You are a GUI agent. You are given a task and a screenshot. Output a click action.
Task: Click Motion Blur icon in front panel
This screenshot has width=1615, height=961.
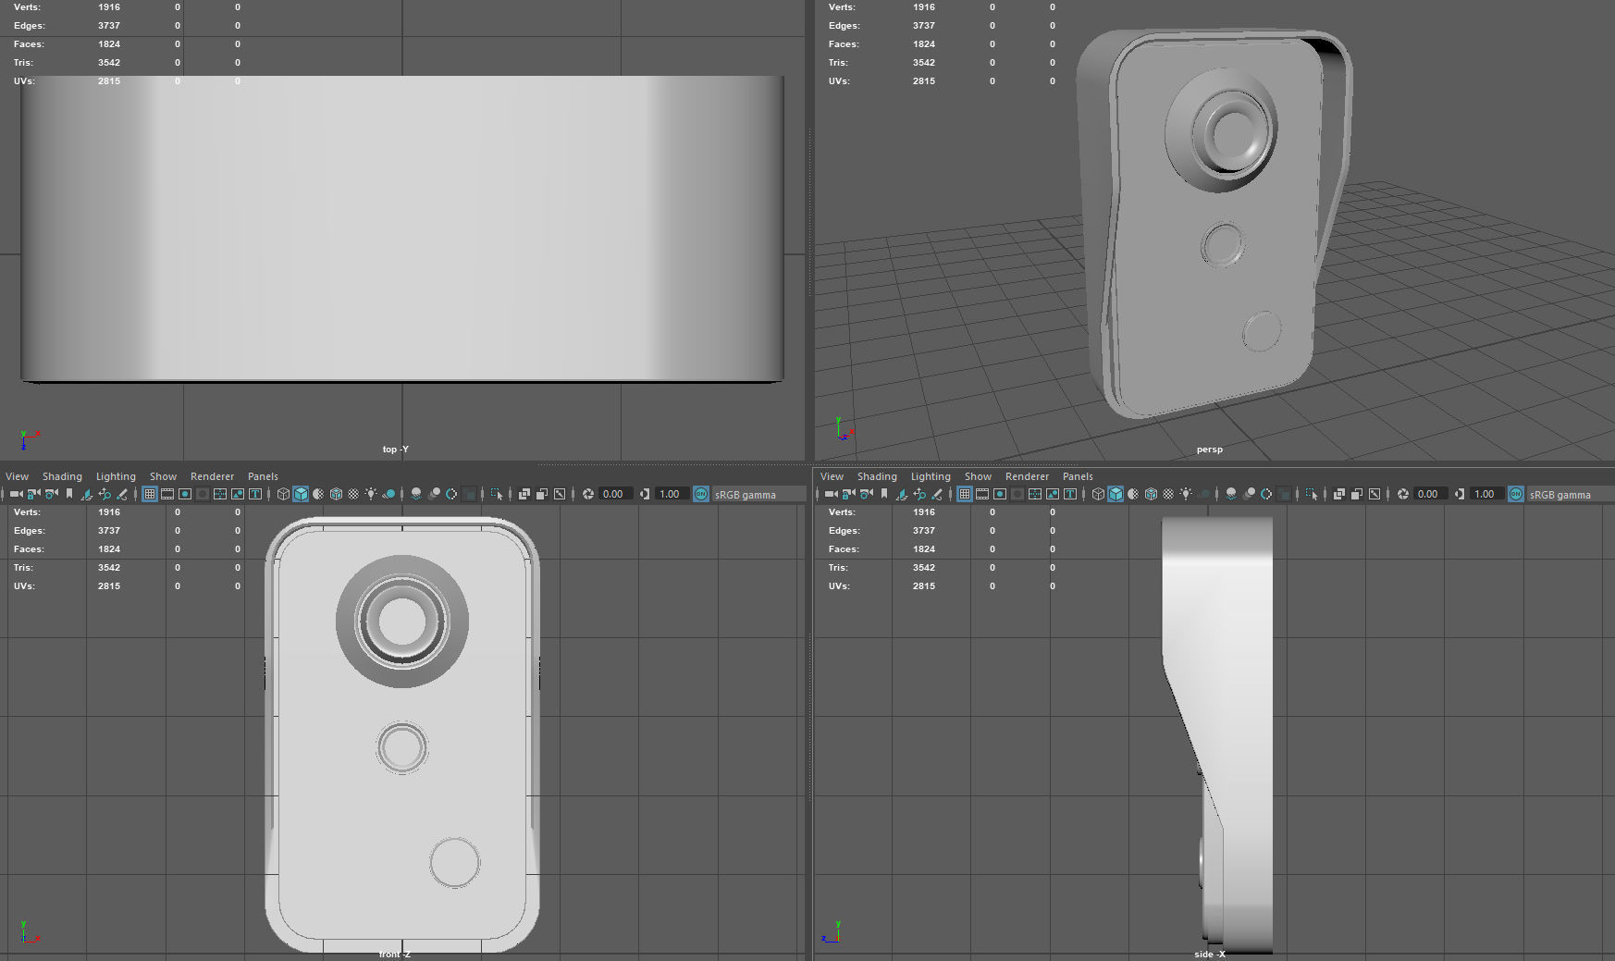pos(435,494)
